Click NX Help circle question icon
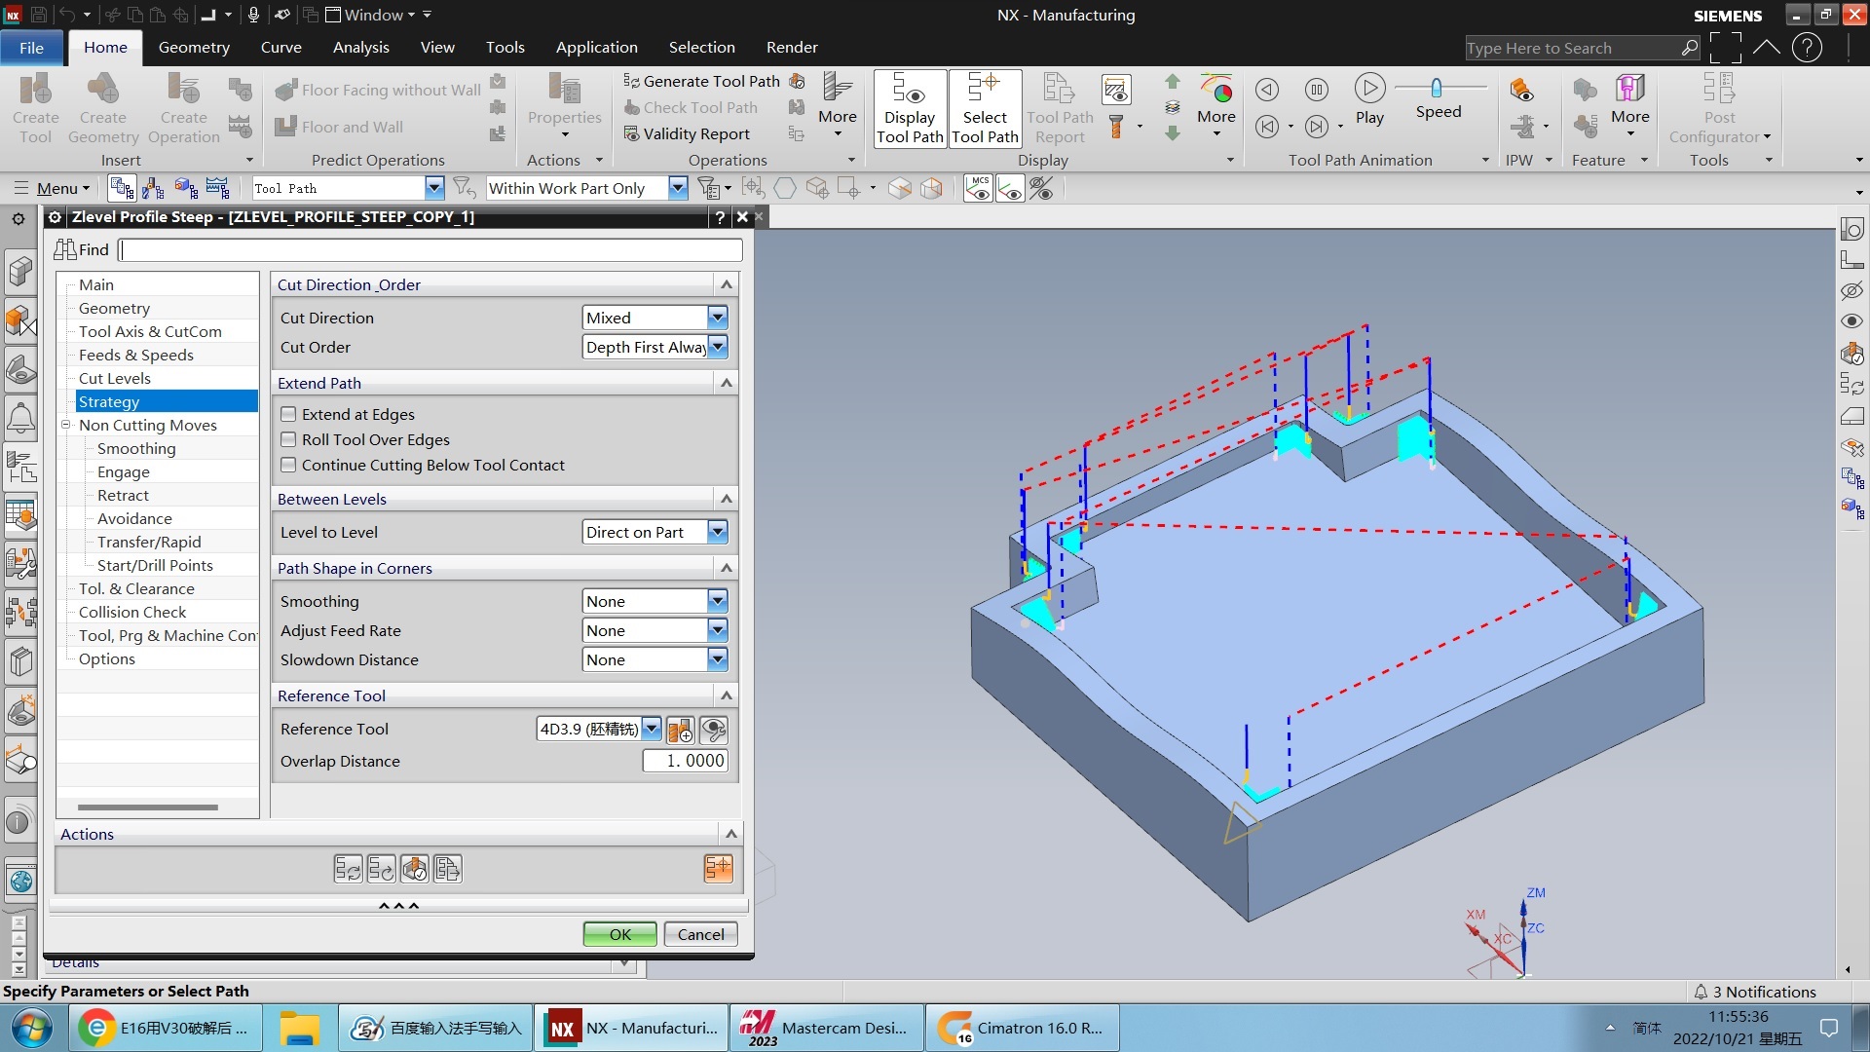The image size is (1870, 1052). point(1807,48)
